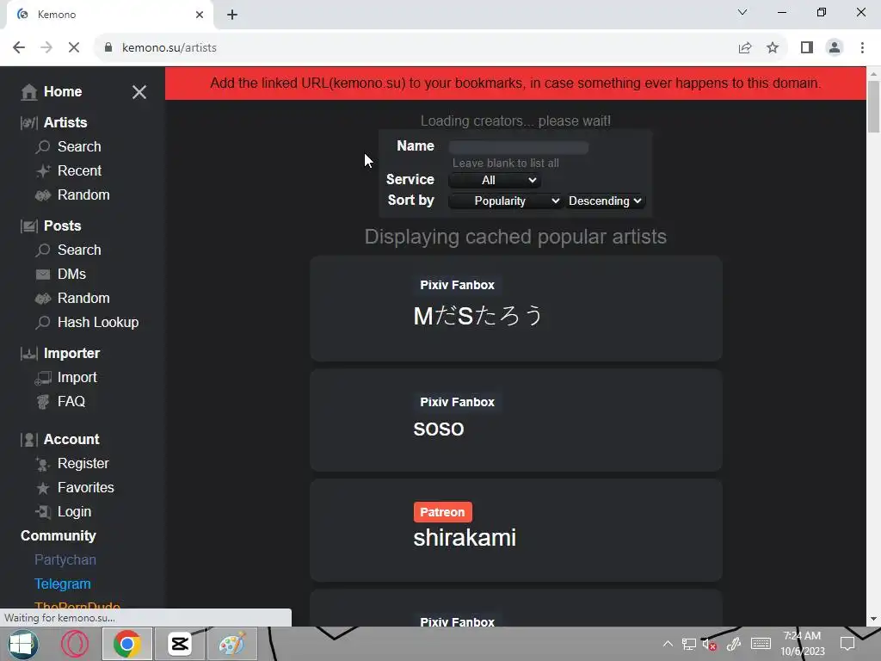Open the Windows Start menu
Viewport: 881px width, 661px height.
[22, 644]
